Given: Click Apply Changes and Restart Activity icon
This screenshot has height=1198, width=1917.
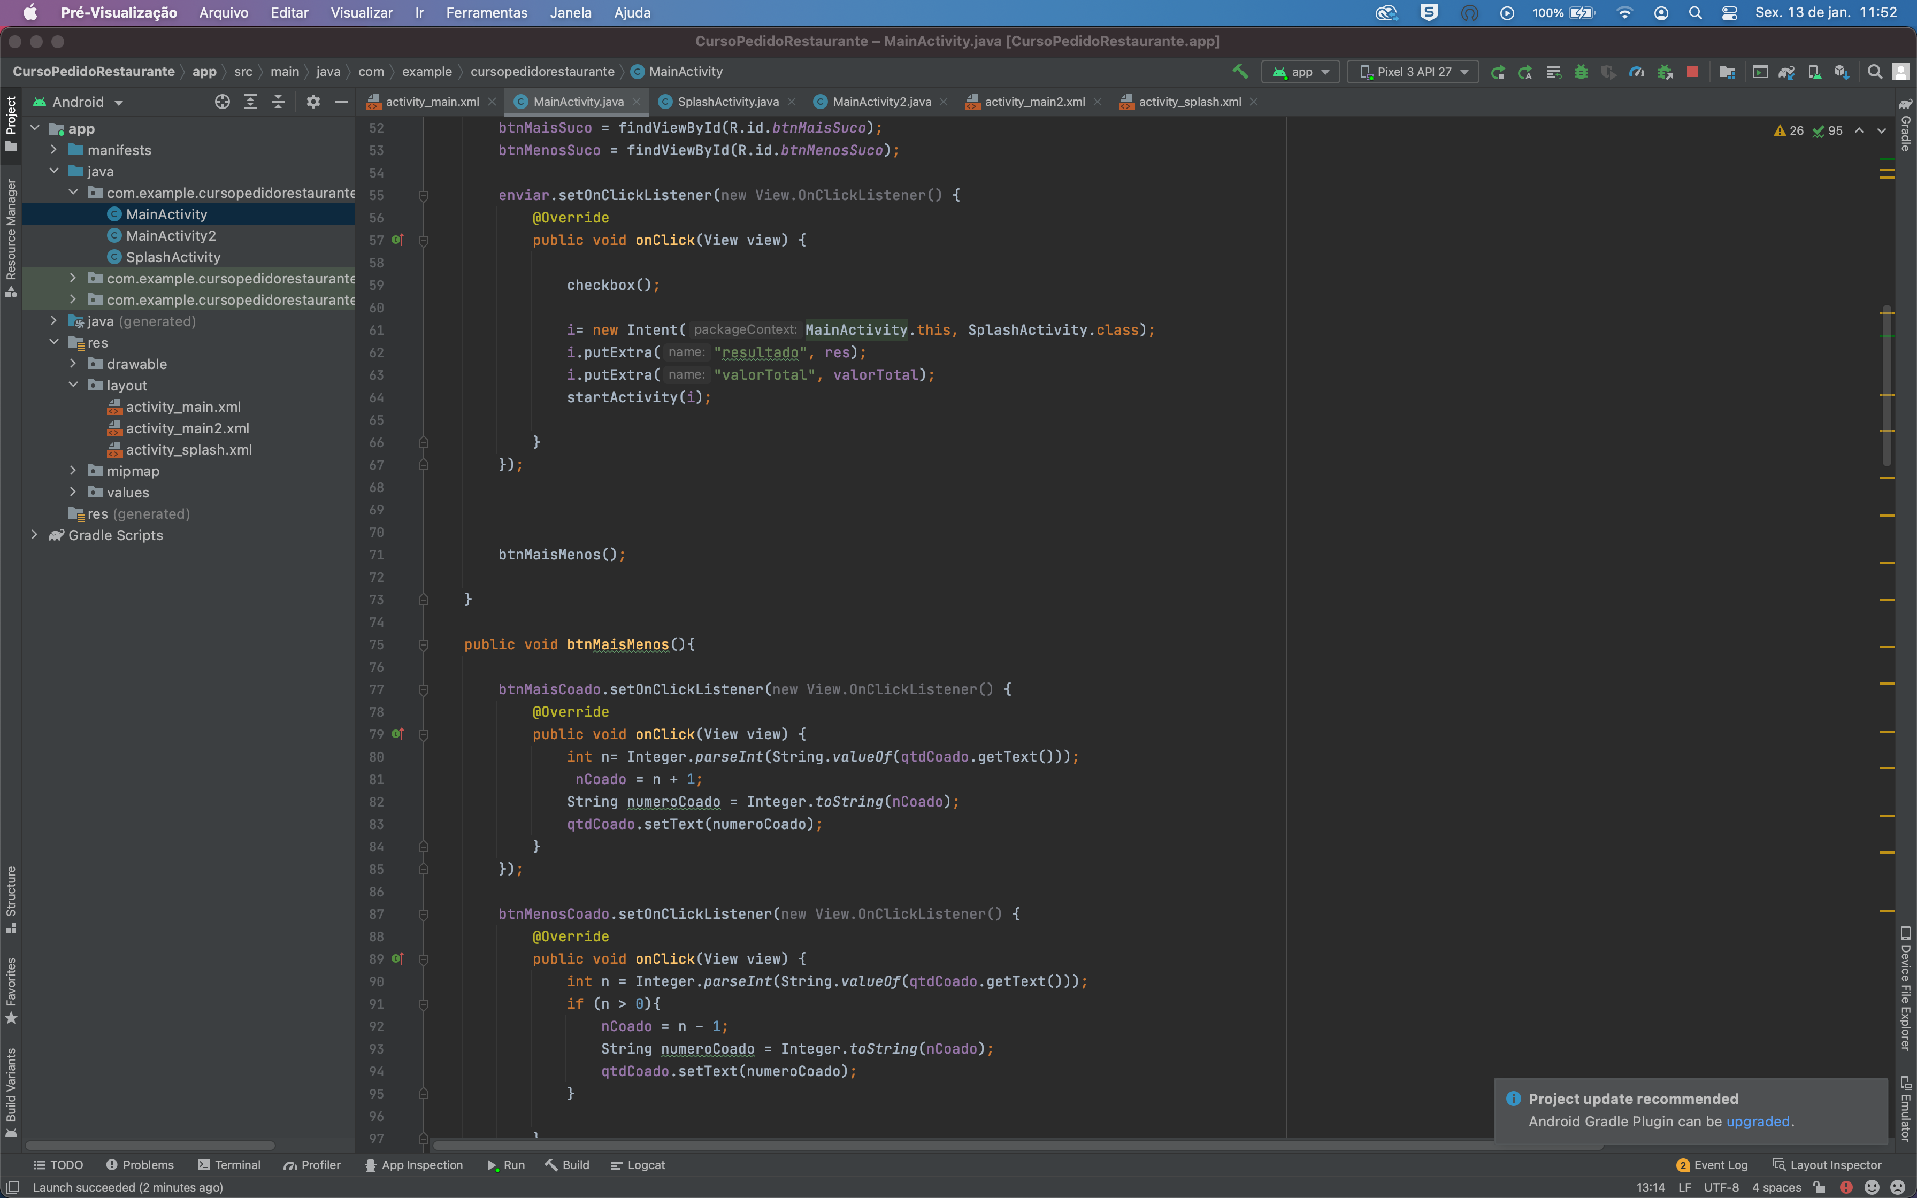Looking at the screenshot, I should tap(1525, 72).
